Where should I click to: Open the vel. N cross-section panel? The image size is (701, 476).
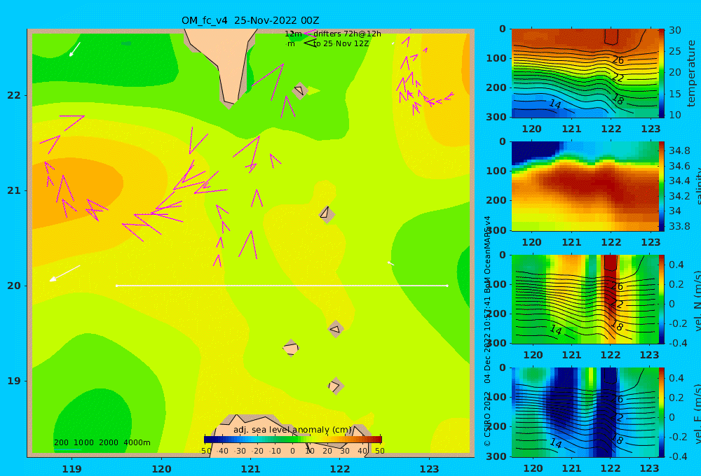[585, 299]
